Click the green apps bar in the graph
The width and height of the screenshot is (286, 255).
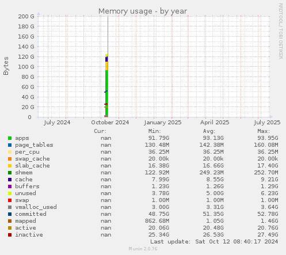pos(106,92)
